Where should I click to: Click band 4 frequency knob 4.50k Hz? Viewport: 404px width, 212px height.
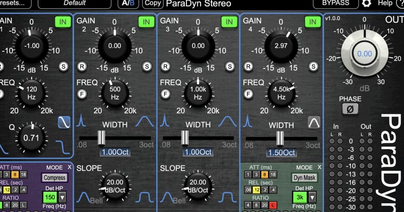[x=281, y=93]
